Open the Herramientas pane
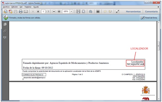Screen dimensions: 162x102 point(133,12)
